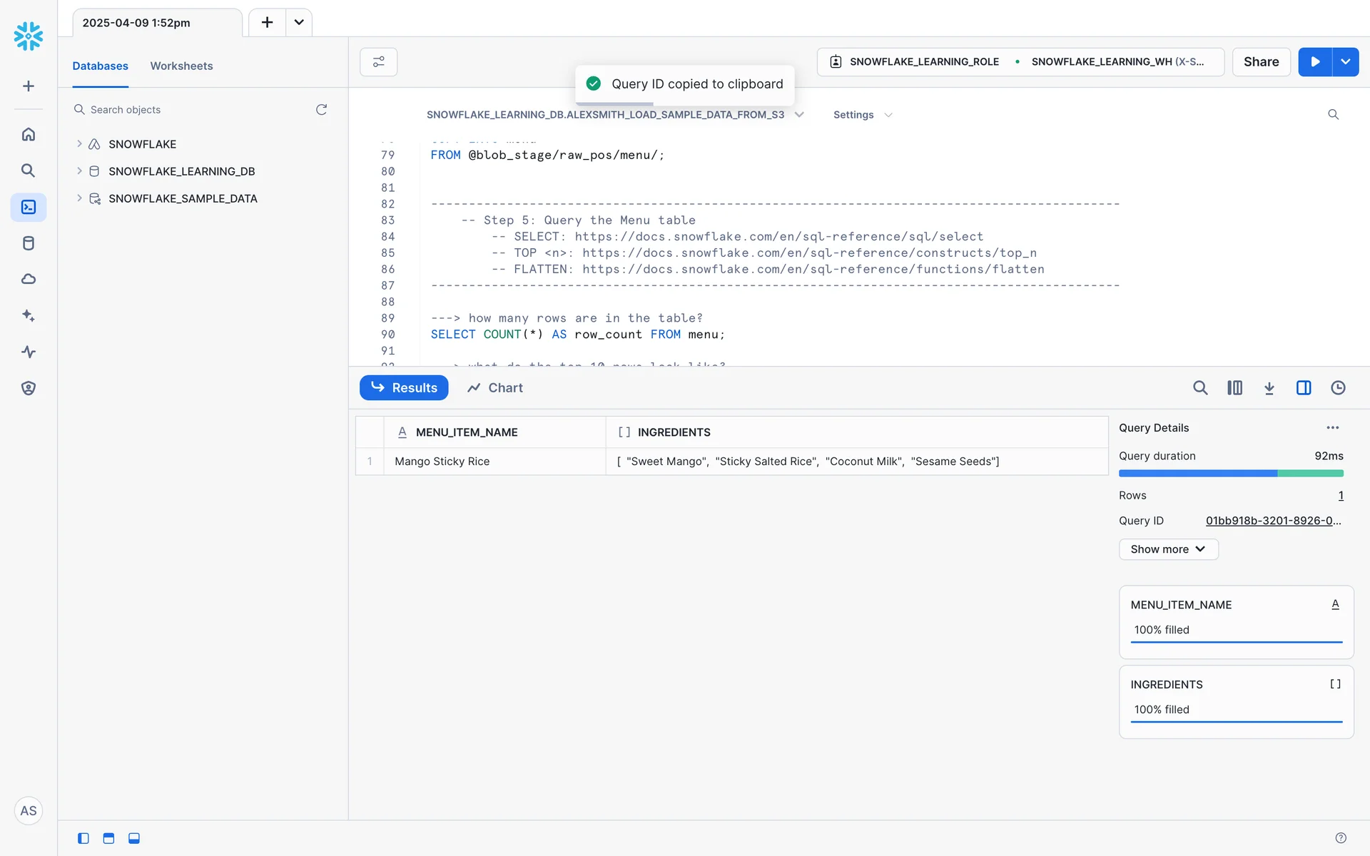Toggle the query details side panel
The width and height of the screenshot is (1370, 856).
pos(1303,388)
